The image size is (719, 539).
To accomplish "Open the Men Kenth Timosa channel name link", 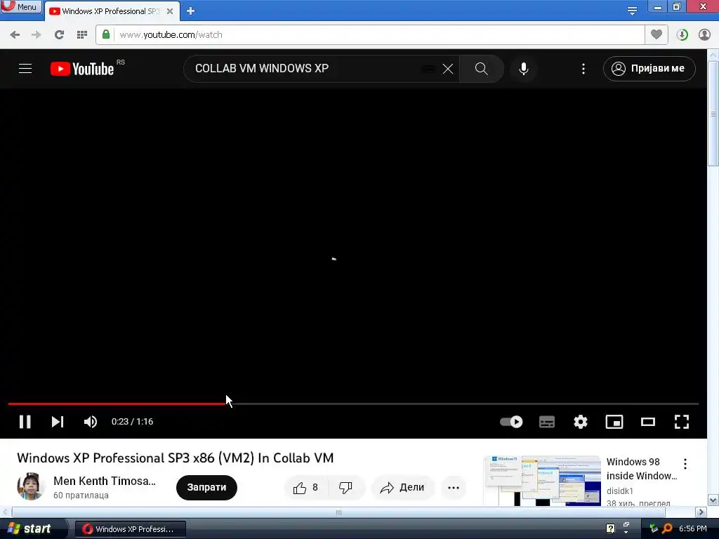I will tap(105, 481).
